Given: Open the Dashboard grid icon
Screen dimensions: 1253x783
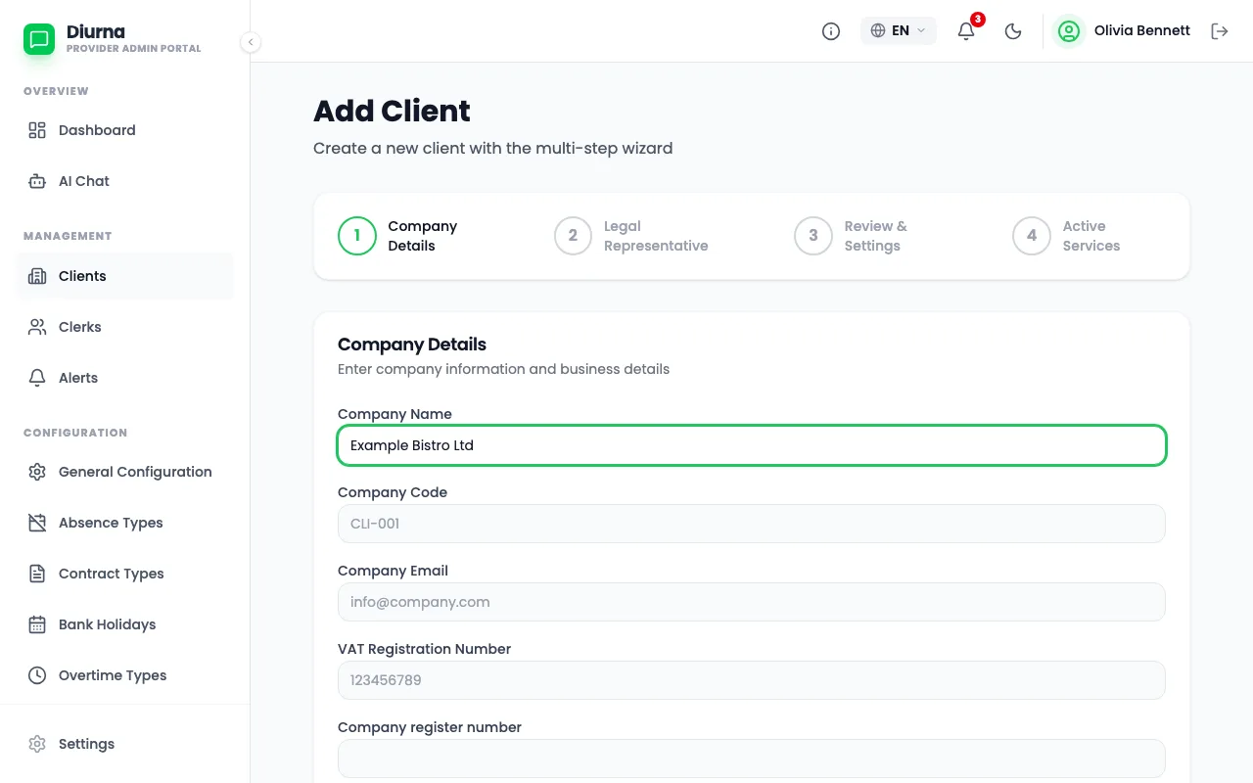Looking at the screenshot, I should pyautogui.click(x=37, y=130).
